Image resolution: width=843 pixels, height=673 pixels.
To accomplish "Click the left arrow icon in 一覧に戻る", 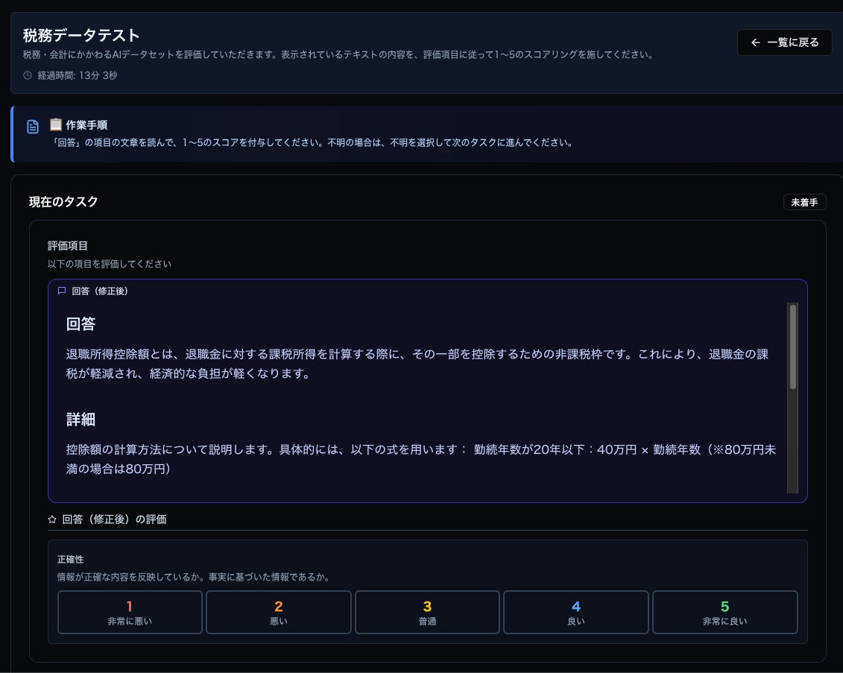I will point(755,42).
